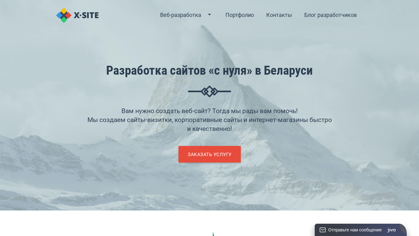This screenshot has width=419, height=236.
Task: Click the rounded corner of the chat widget
Action: pyautogui.click(x=403, y=228)
